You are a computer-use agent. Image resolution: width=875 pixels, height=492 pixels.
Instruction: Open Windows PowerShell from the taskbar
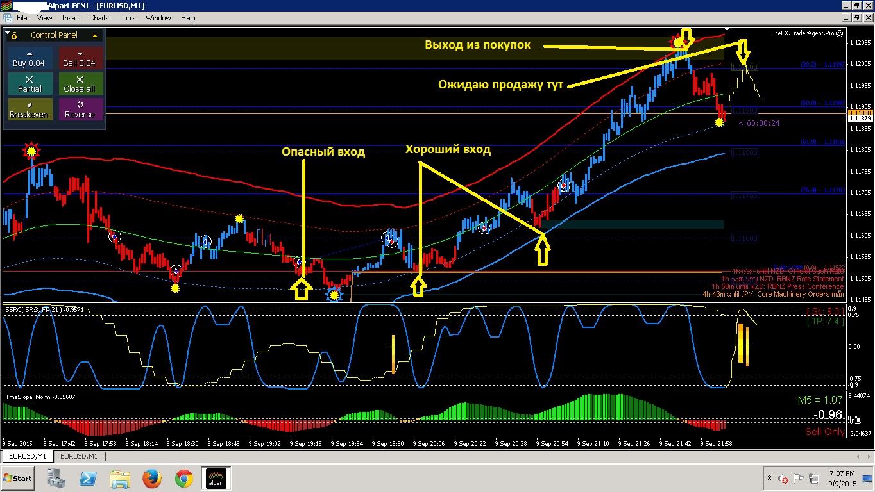click(88, 478)
